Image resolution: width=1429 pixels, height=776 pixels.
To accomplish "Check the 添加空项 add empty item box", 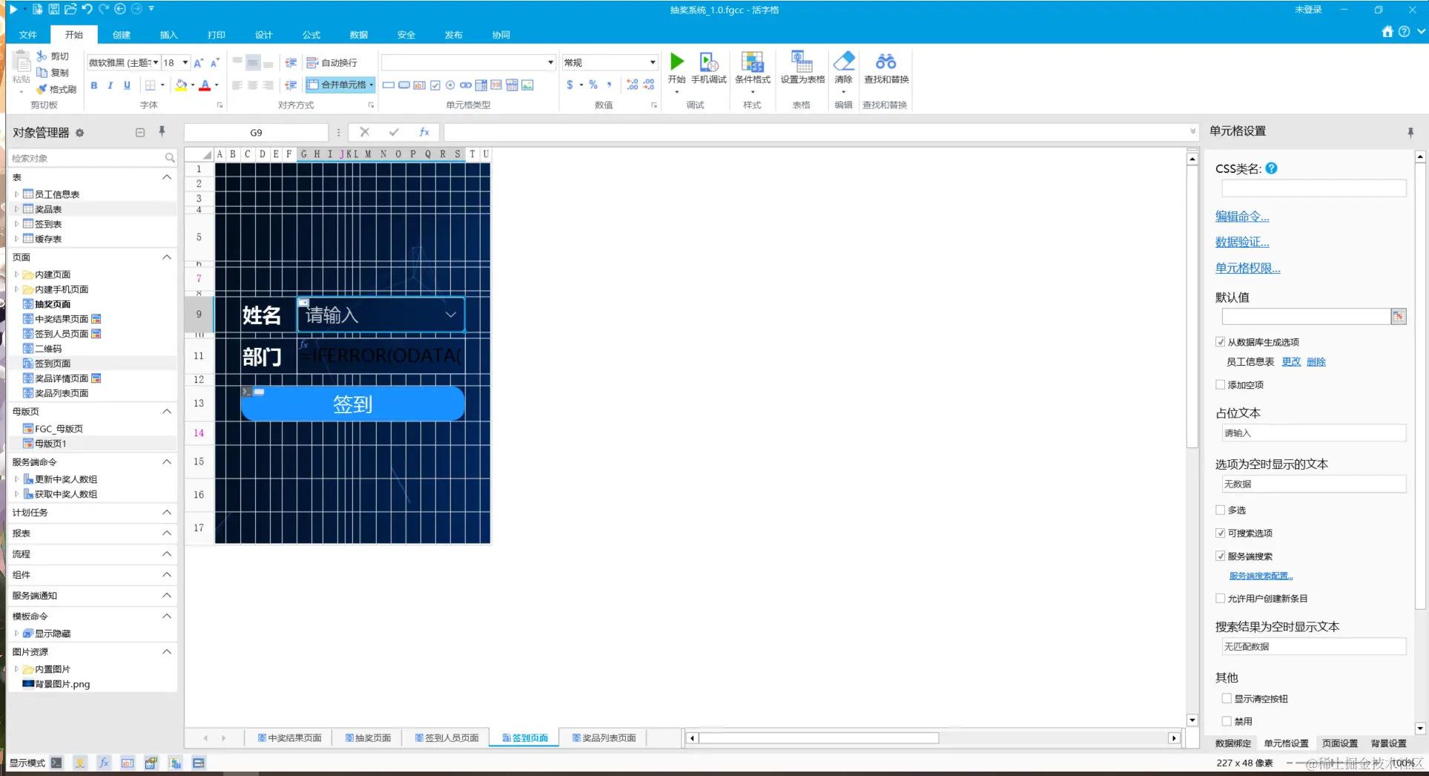I will [x=1220, y=384].
